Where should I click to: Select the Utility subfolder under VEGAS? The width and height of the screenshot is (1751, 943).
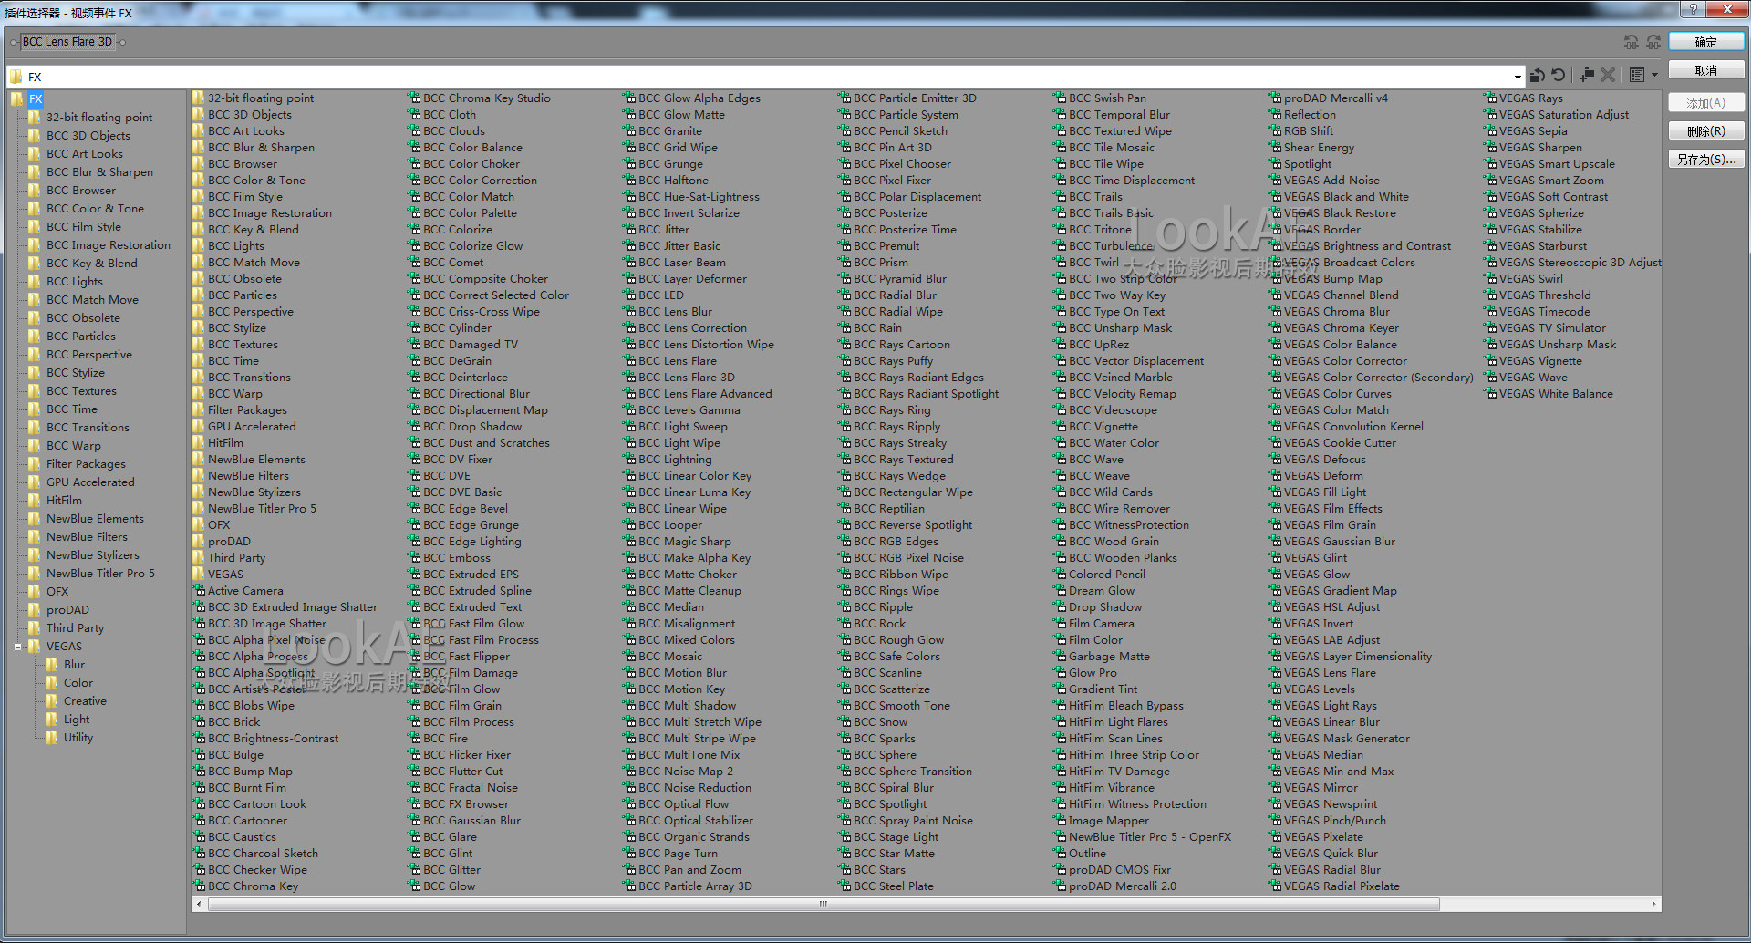(x=78, y=738)
